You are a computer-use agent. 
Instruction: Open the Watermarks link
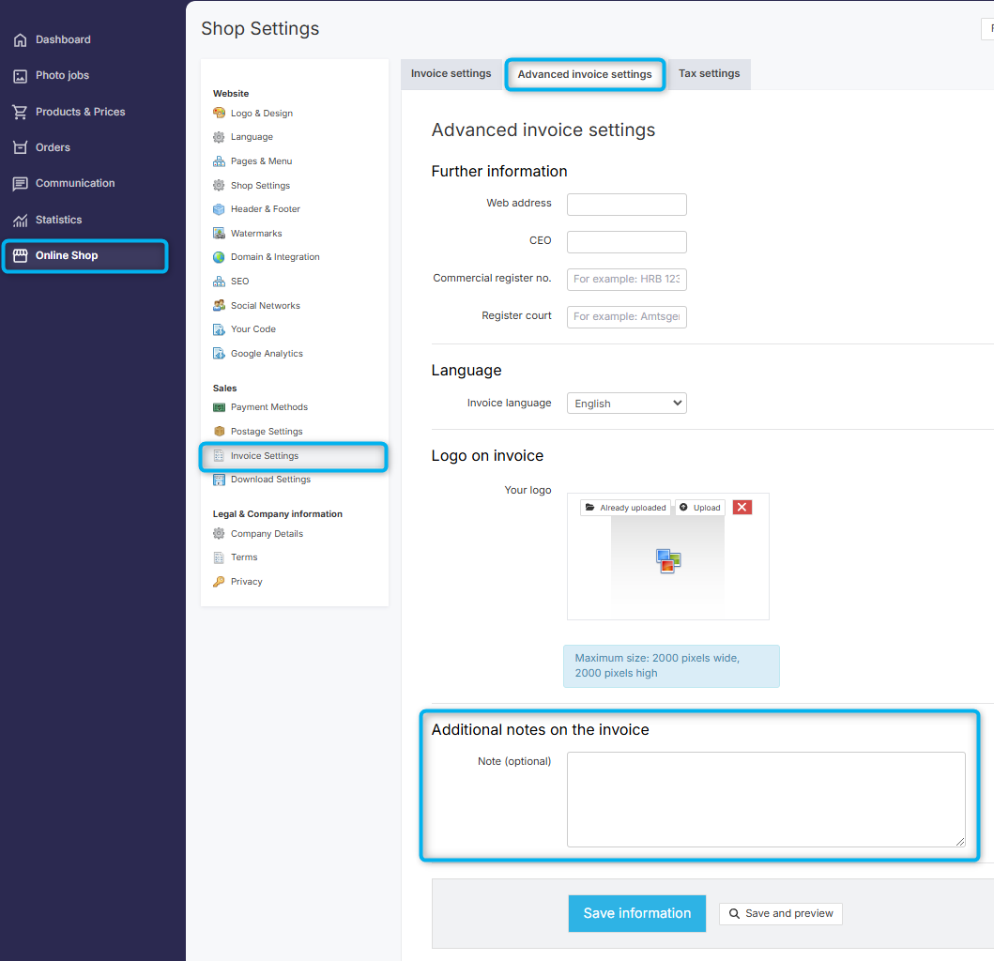256,234
